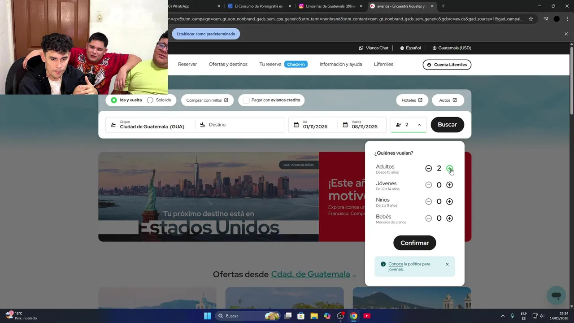Toggle Pagar con avianca credits checkbox
The image size is (574, 323).
(246, 100)
